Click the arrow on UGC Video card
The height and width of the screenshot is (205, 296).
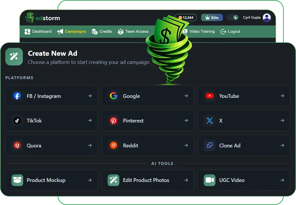[282, 180]
